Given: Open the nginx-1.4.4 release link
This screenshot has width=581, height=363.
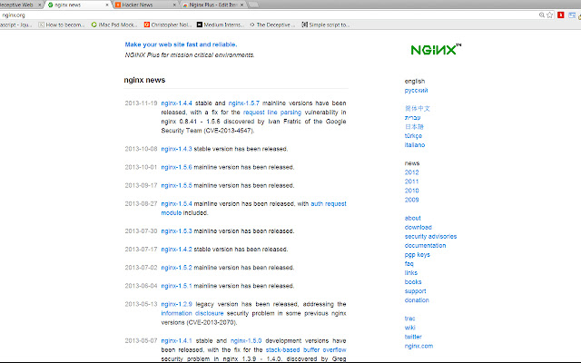Looking at the screenshot, I should [x=176, y=103].
